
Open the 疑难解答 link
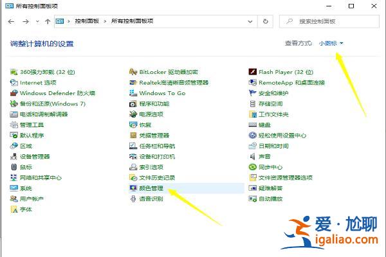pos(271,188)
